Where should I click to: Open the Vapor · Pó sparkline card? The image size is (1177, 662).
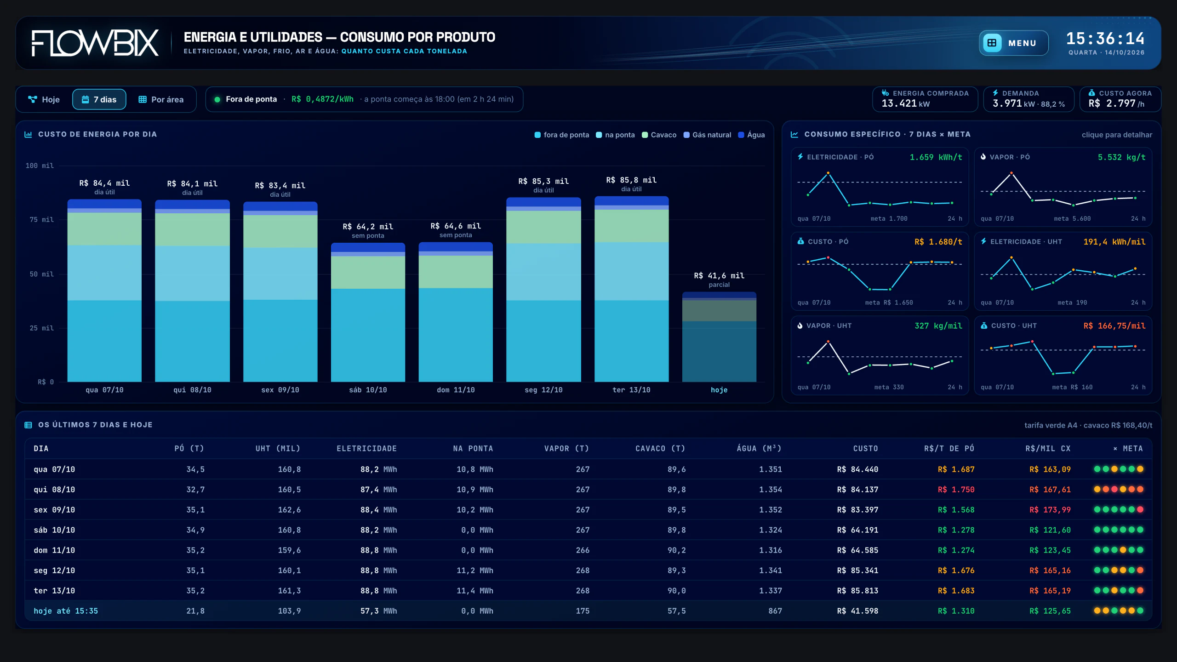(1063, 187)
